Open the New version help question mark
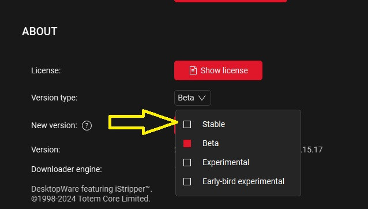Viewport: 368px width, 209px height. tap(87, 125)
